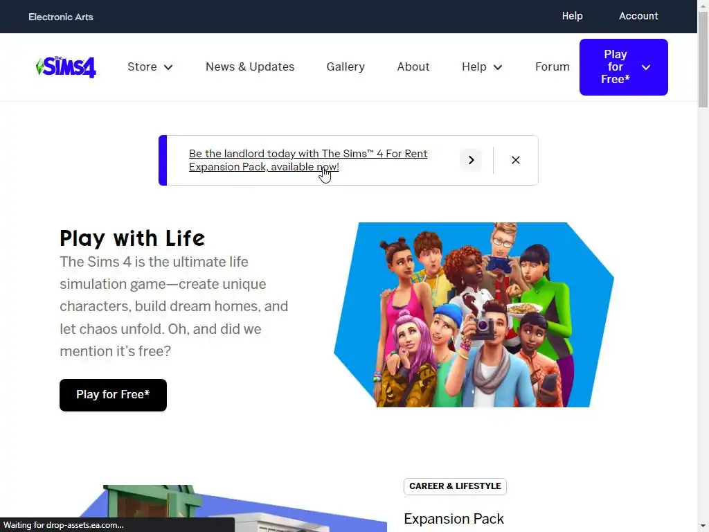Open the About page
The width and height of the screenshot is (709, 532).
413,67
